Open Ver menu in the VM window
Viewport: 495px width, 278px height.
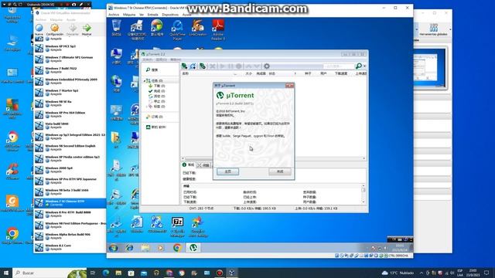142,15
